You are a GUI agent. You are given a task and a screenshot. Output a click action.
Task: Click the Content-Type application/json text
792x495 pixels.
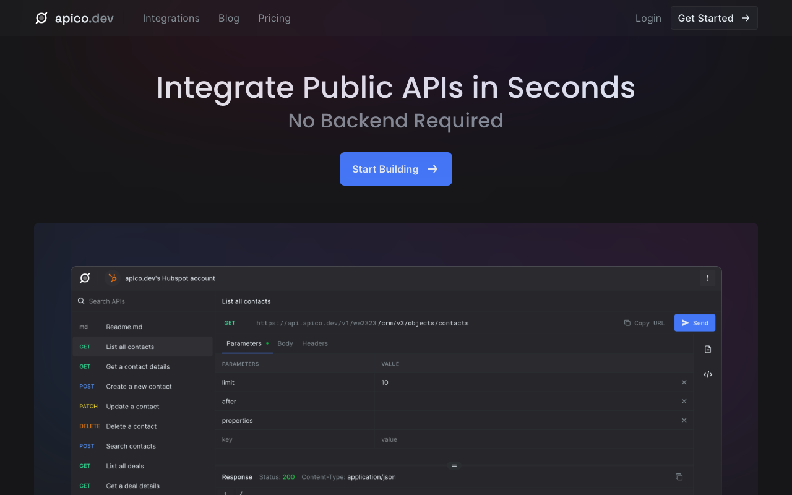click(348, 477)
